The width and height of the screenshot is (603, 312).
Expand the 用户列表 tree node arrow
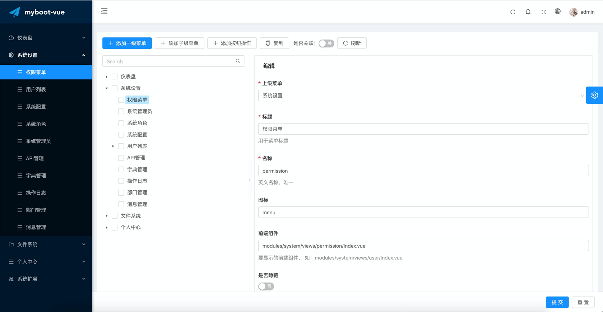coord(113,146)
